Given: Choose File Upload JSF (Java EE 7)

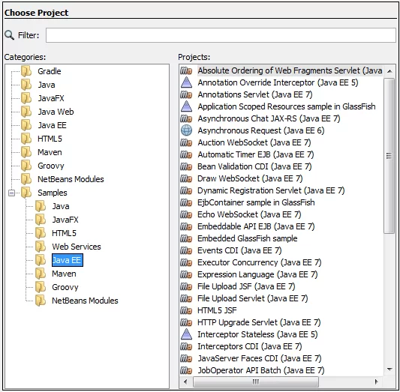Looking at the screenshot, I should pos(246,286).
